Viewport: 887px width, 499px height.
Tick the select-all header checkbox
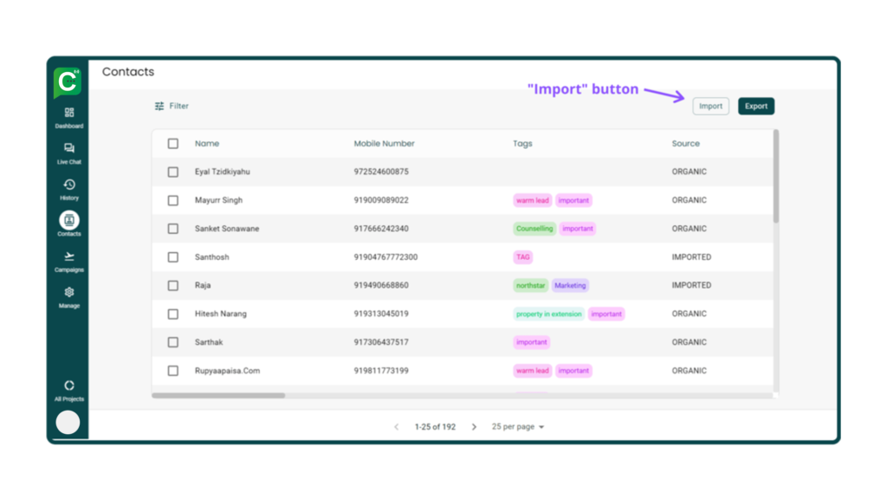[173, 144]
